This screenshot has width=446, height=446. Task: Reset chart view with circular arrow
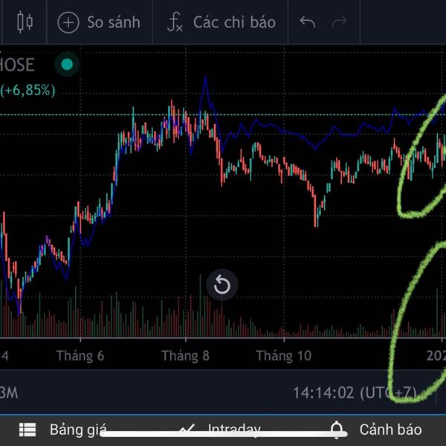point(222,285)
